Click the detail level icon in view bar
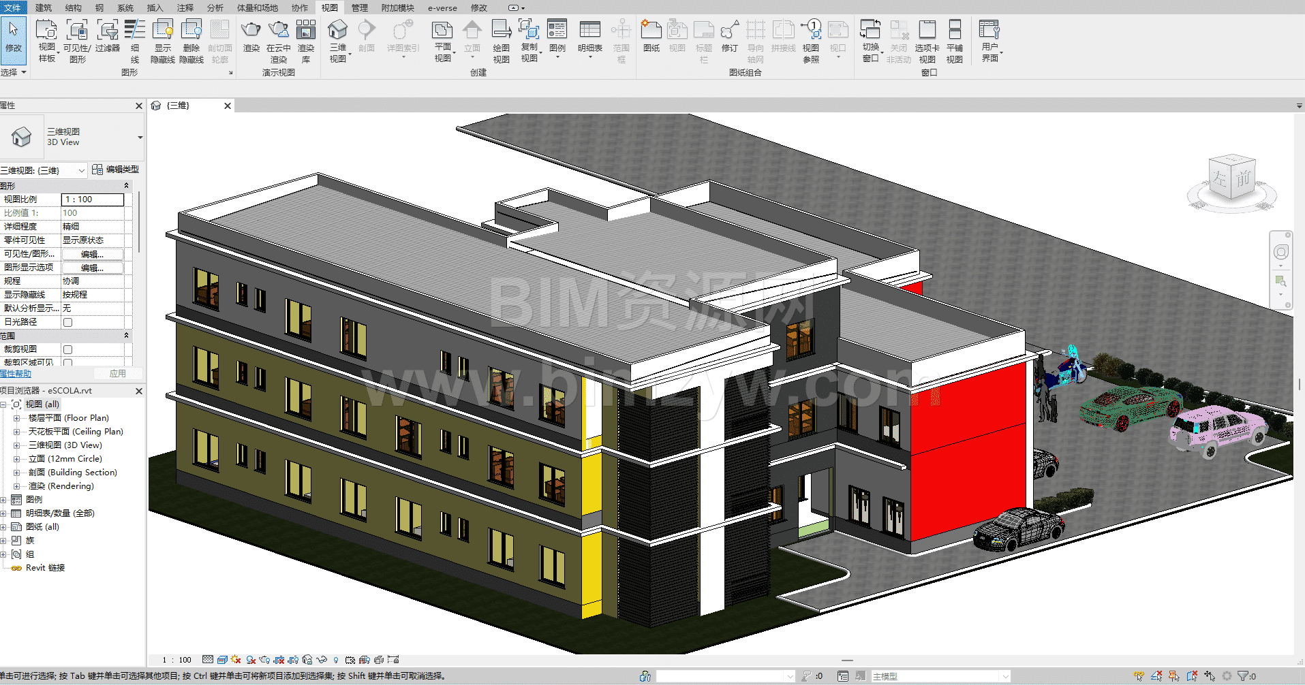The width and height of the screenshot is (1305, 685). click(x=208, y=660)
